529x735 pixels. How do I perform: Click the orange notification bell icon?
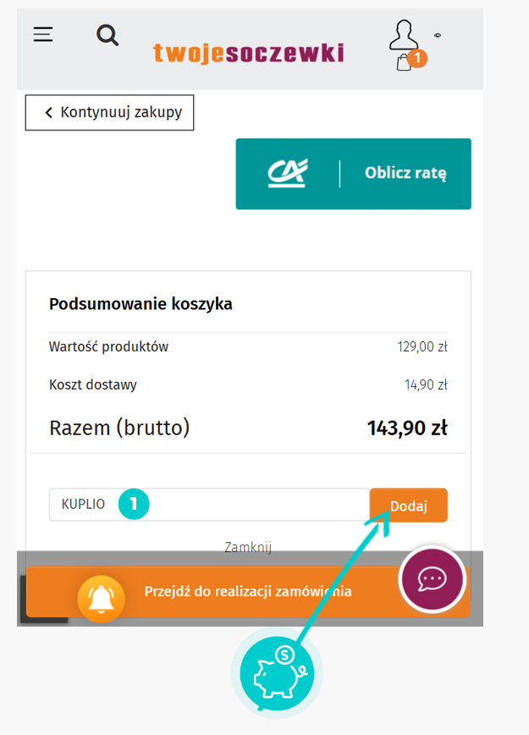(x=102, y=599)
